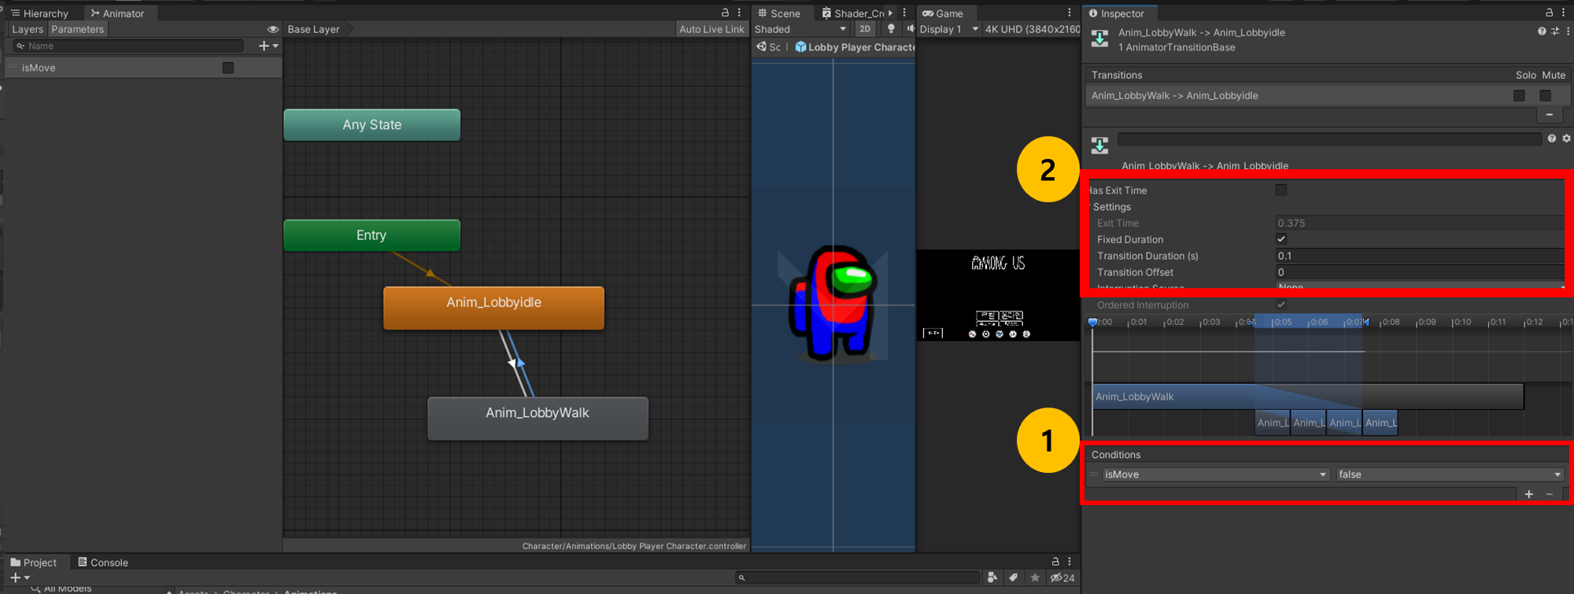The width and height of the screenshot is (1574, 594).
Task: Toggle the isMove parameter checkbox
Action: [x=228, y=68]
